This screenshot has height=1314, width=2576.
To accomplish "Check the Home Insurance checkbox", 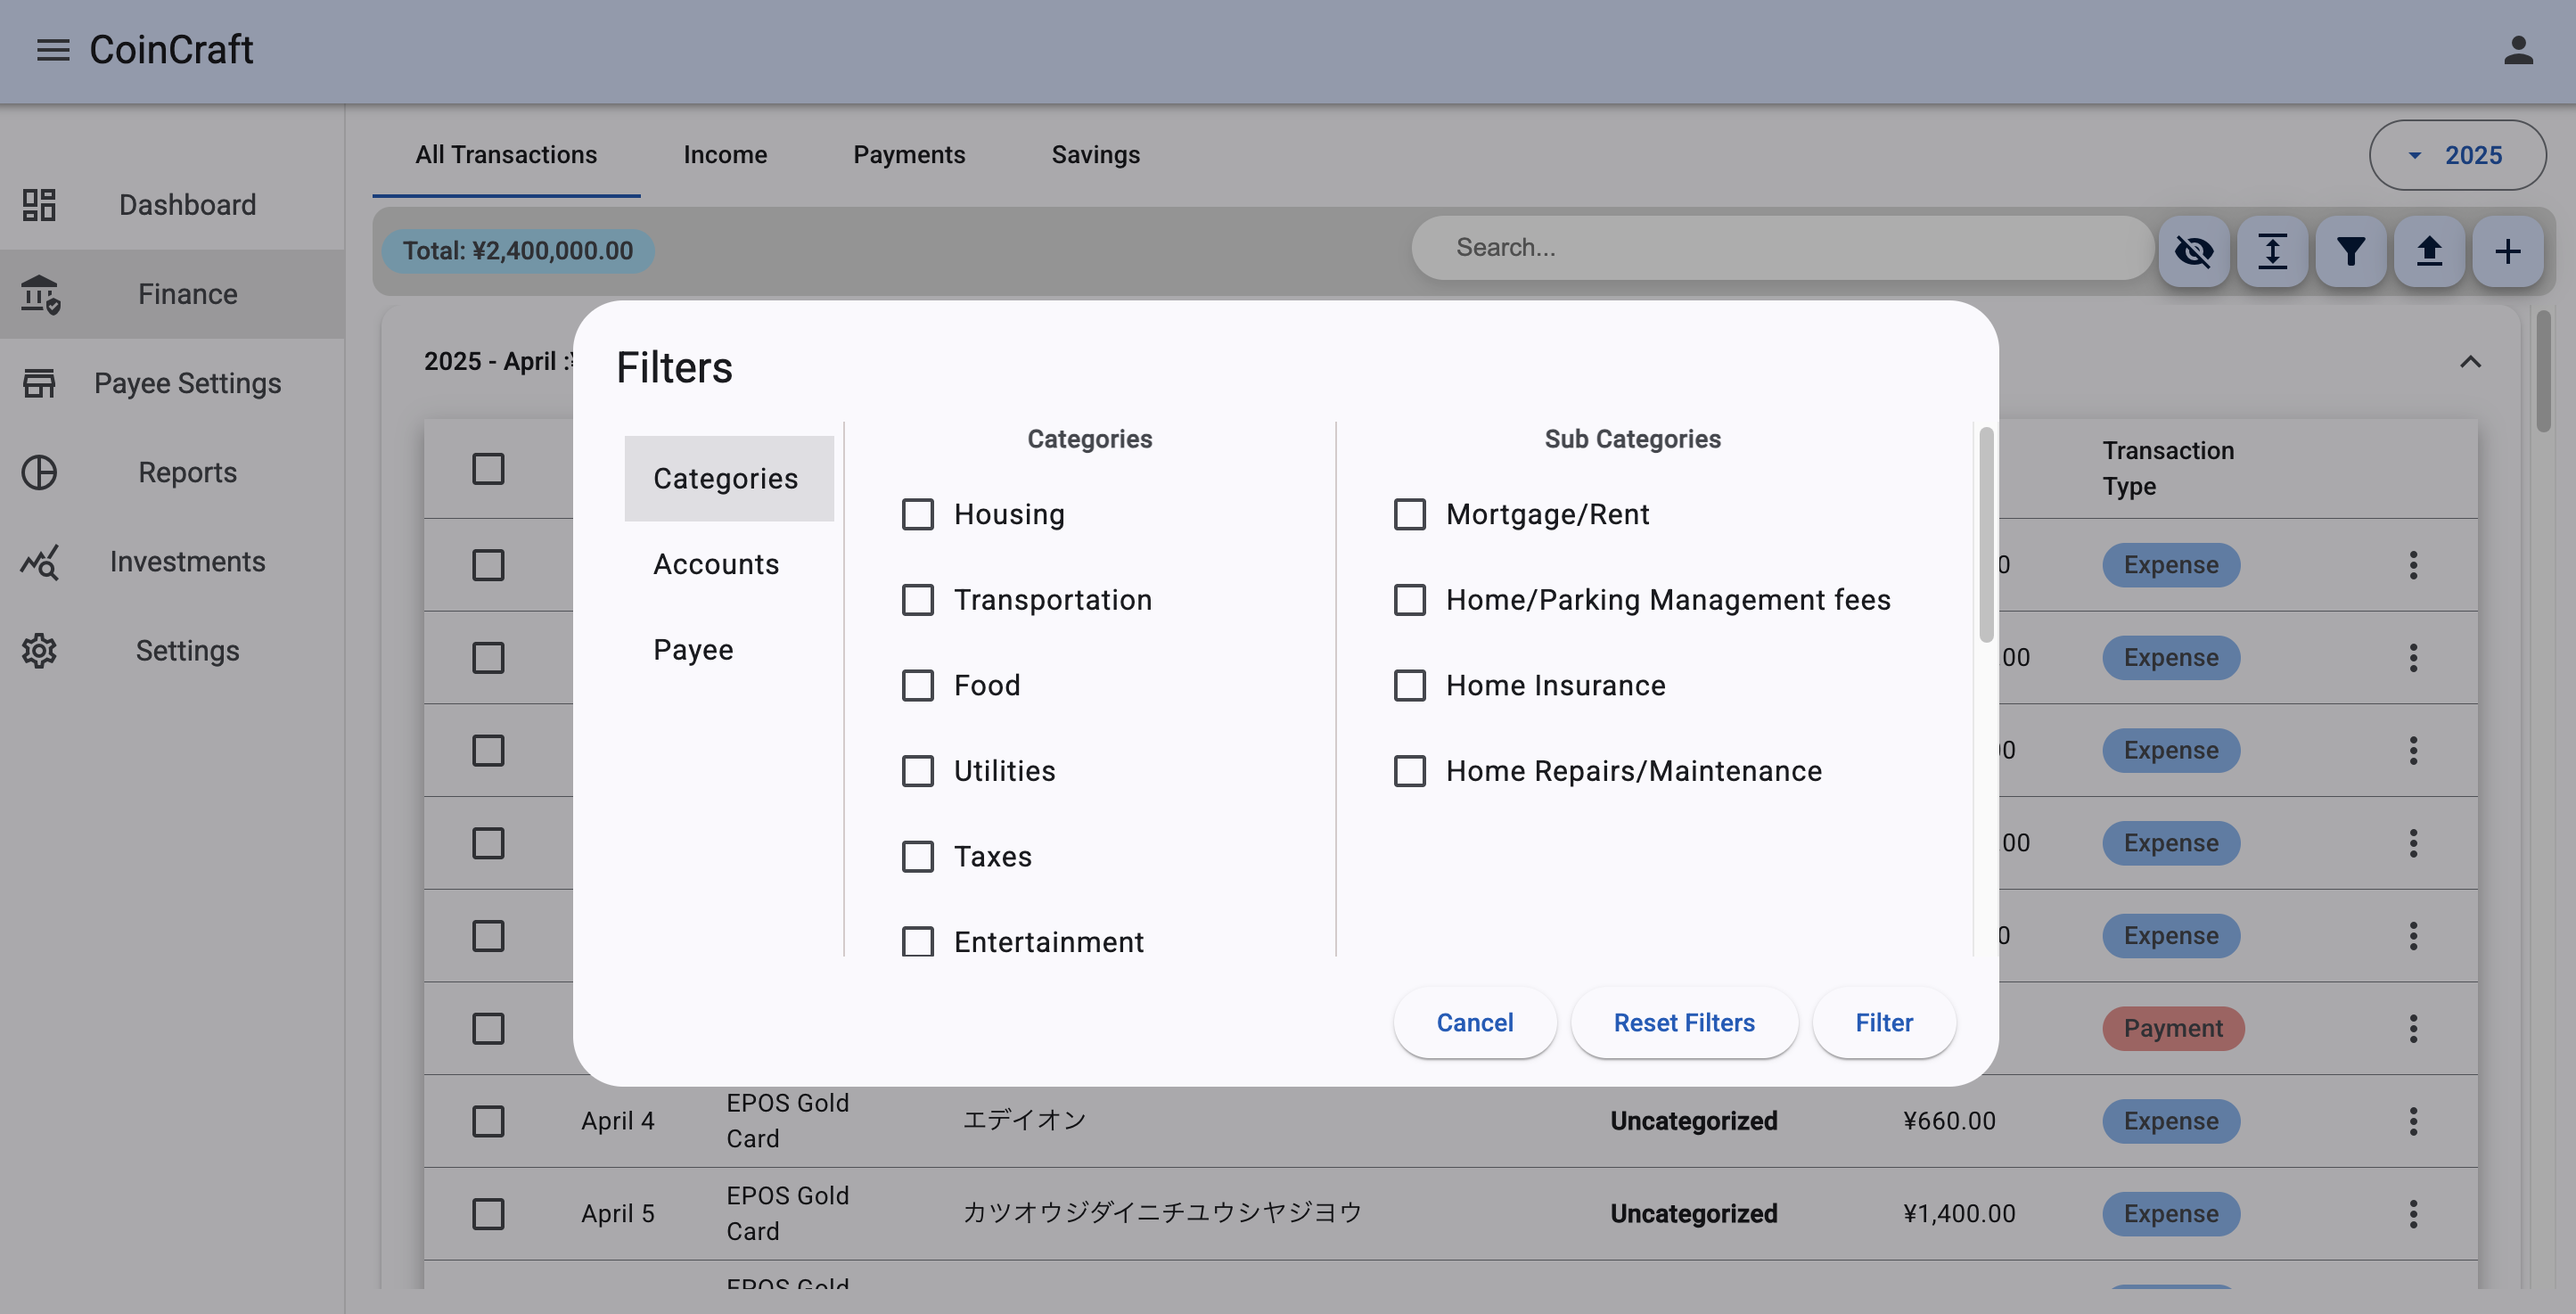I will (1410, 685).
